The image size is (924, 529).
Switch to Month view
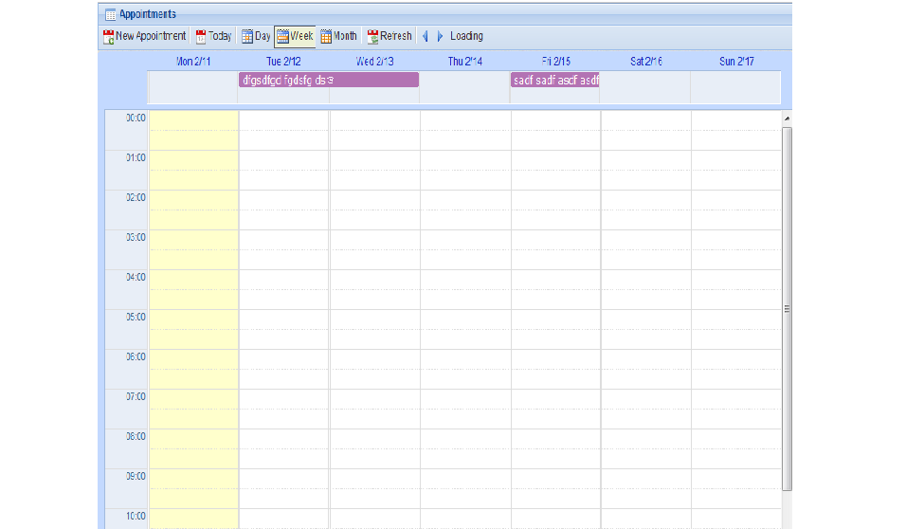click(x=338, y=36)
